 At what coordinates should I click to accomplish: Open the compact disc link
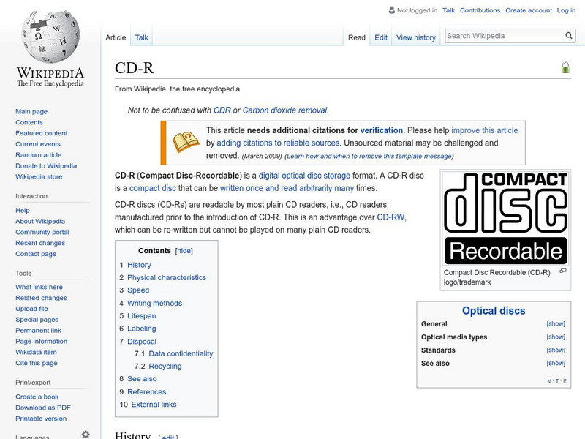(x=153, y=188)
